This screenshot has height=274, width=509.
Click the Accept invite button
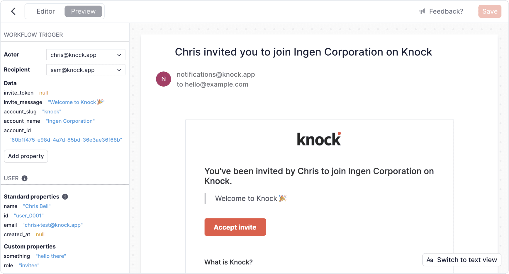pyautogui.click(x=235, y=227)
